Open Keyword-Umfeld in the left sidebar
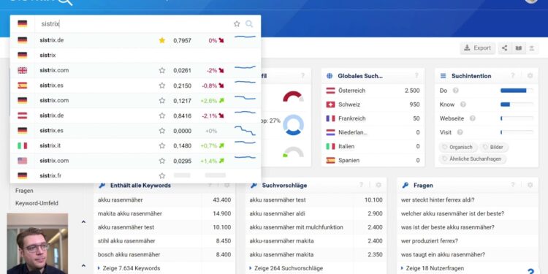This screenshot has width=548, height=274. [37, 203]
